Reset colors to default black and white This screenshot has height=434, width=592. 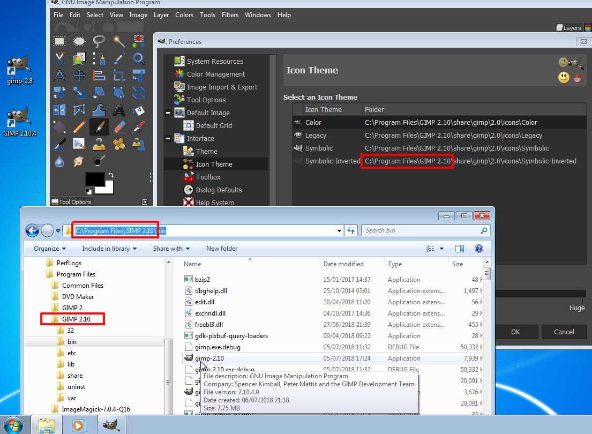click(x=88, y=191)
